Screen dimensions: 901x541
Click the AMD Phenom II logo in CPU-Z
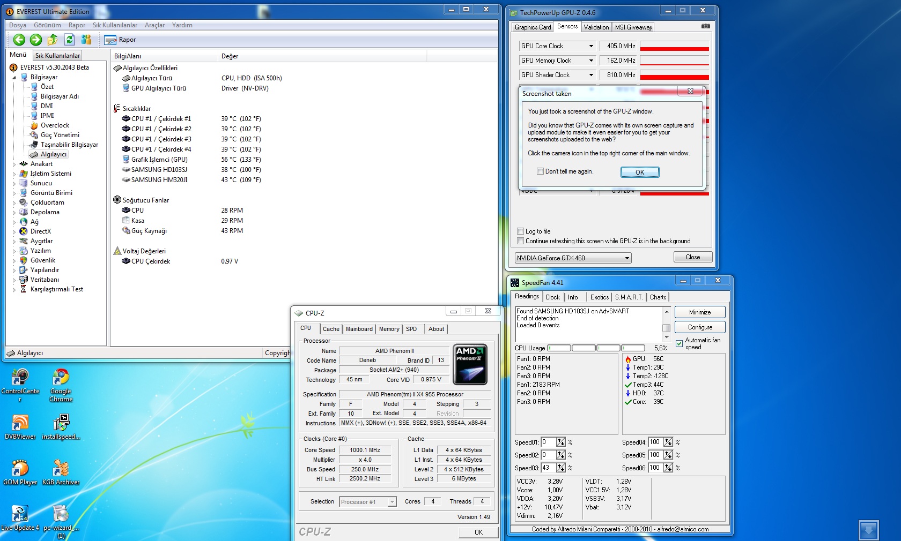point(470,365)
